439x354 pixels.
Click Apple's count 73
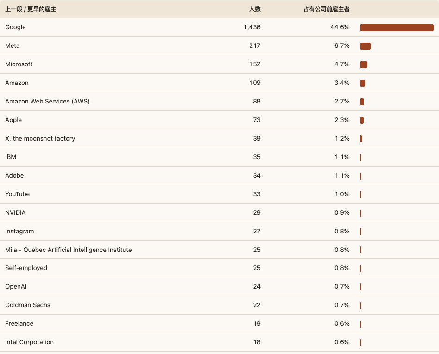(257, 120)
